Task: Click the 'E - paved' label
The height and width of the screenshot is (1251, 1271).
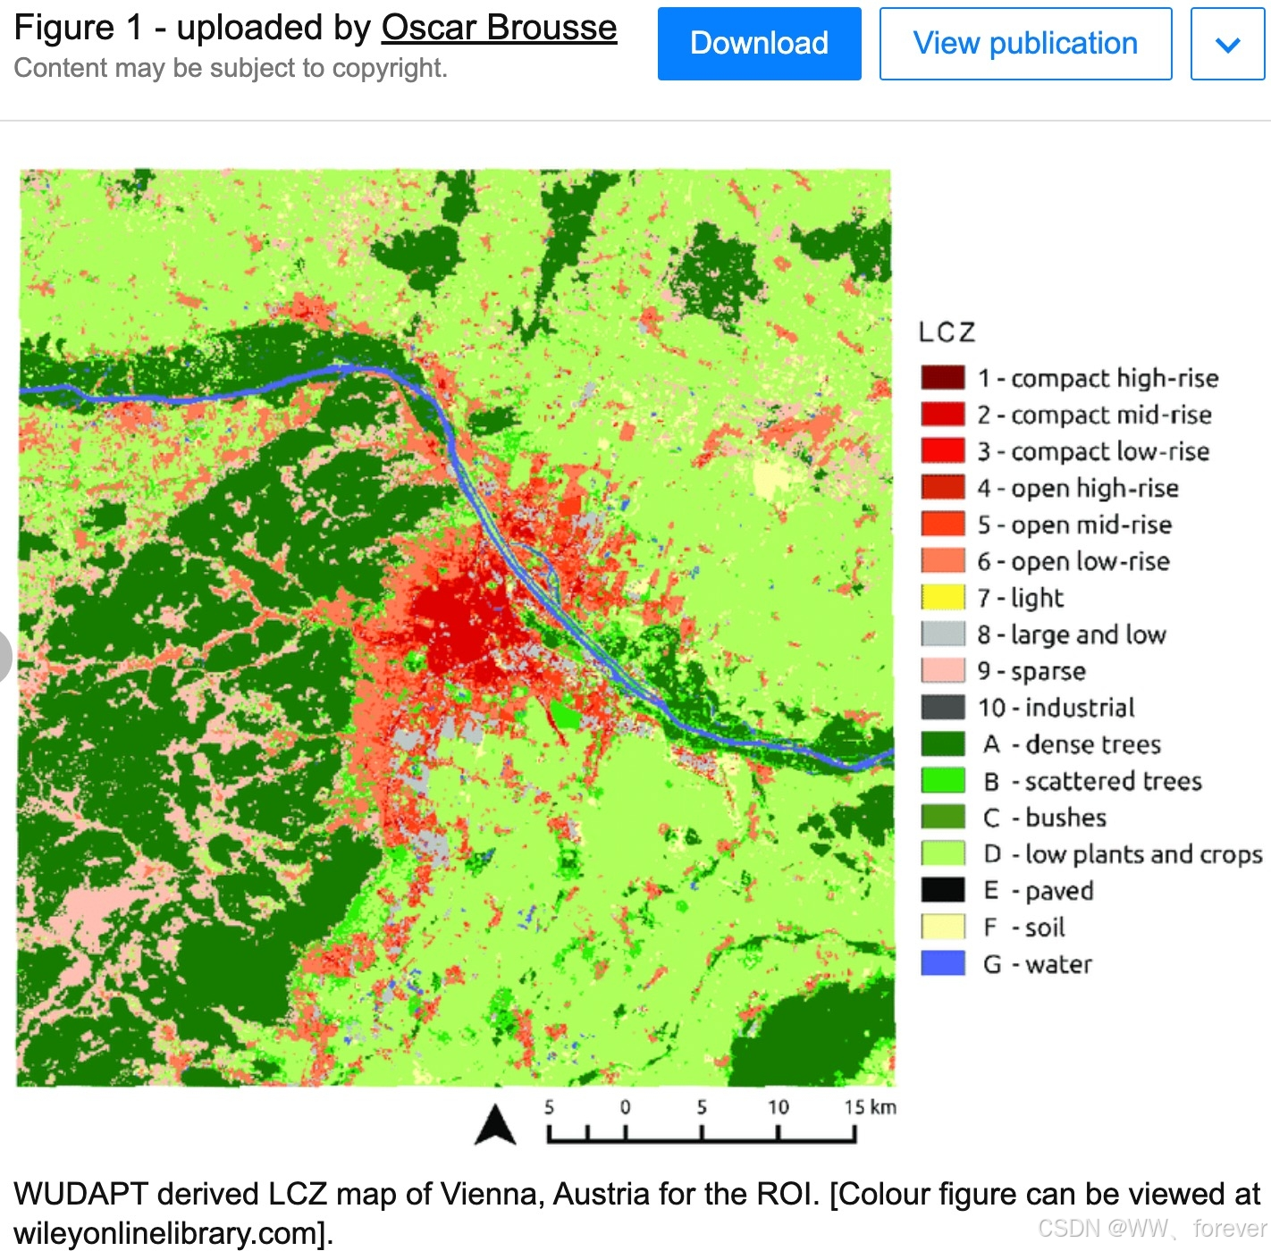Action: point(1039,891)
